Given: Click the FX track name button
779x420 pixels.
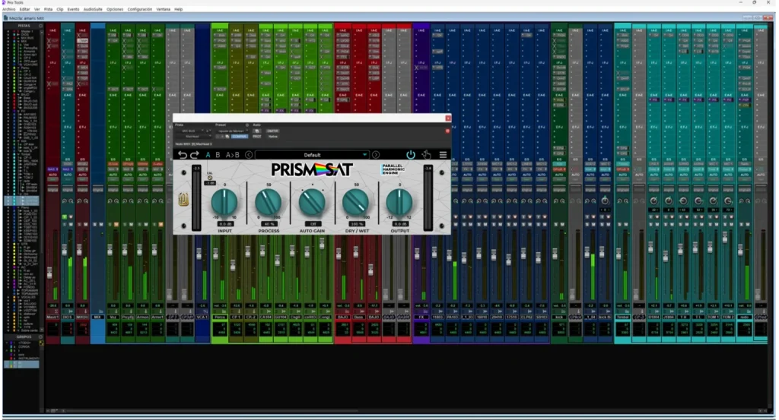Looking at the screenshot, I should pyautogui.click(x=421, y=317).
